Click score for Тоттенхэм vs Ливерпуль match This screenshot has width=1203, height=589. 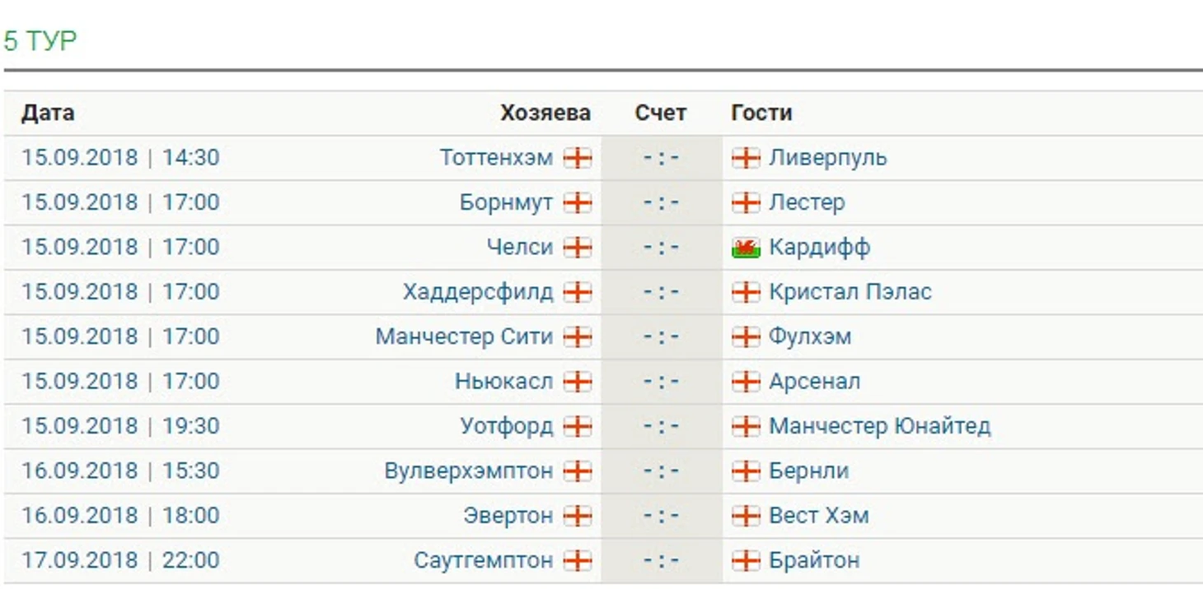(x=661, y=158)
